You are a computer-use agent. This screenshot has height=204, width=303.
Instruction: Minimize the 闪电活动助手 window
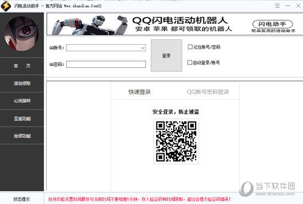tap(288, 6)
